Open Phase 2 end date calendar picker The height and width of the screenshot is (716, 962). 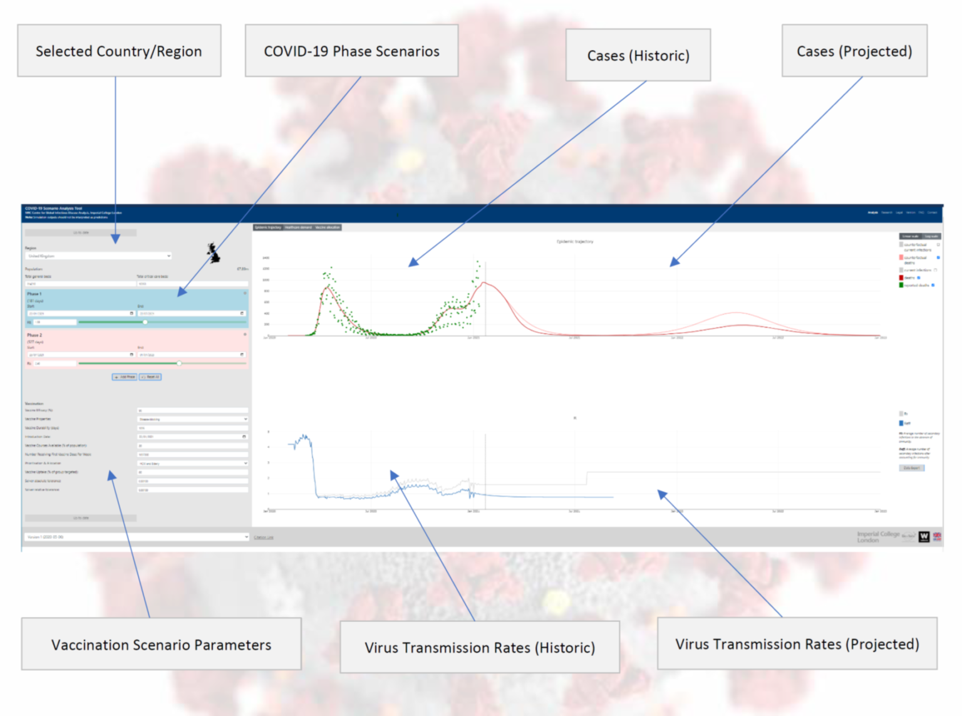coord(242,355)
